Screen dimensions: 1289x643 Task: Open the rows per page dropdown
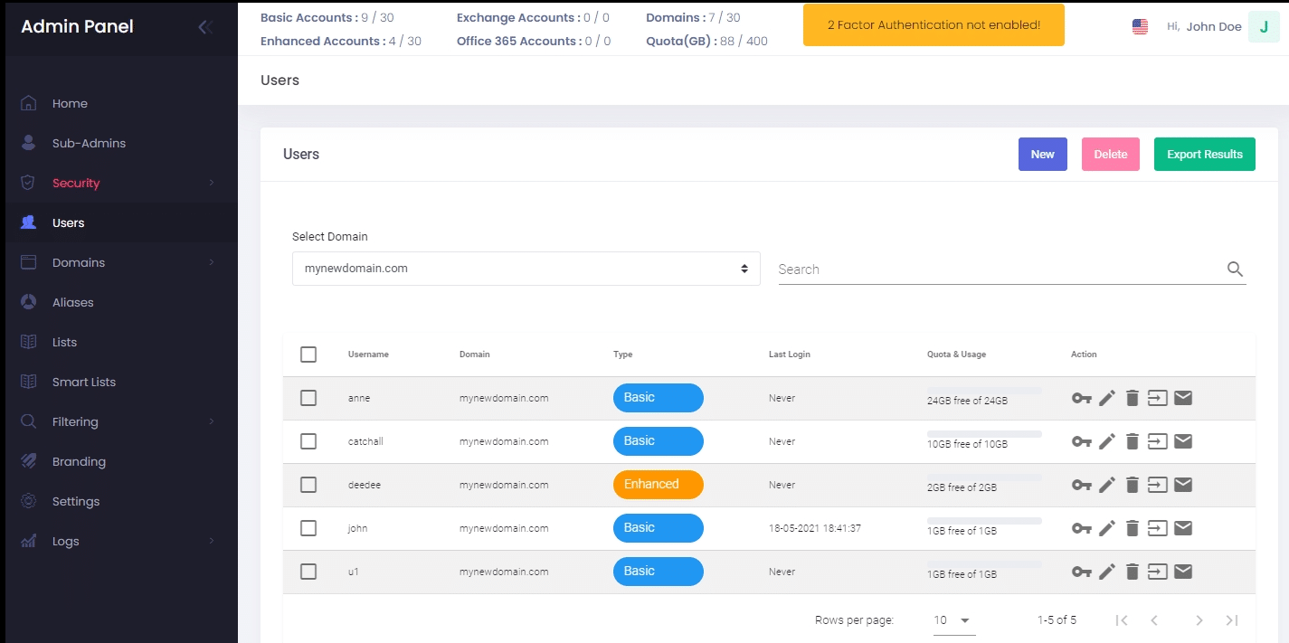point(953,620)
